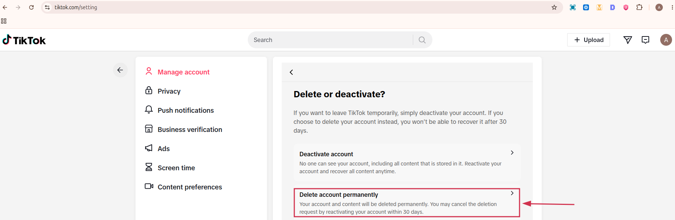Open the messages paper-plane icon
Screen dimensions: 675x220
point(628,40)
